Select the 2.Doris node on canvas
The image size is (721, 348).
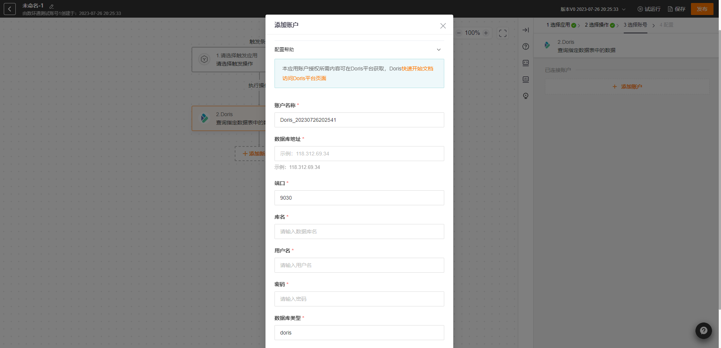point(229,118)
